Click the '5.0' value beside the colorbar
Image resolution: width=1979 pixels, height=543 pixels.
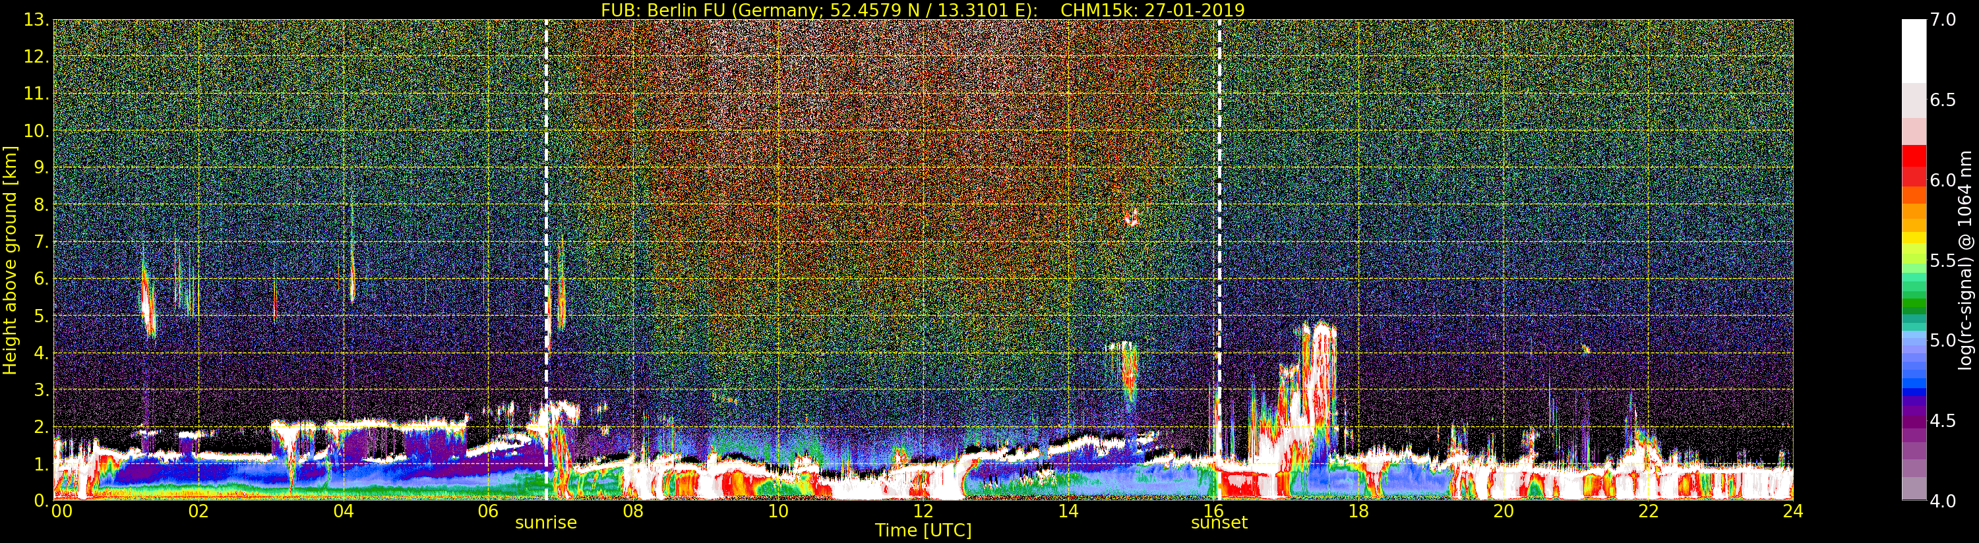pyautogui.click(x=1943, y=340)
